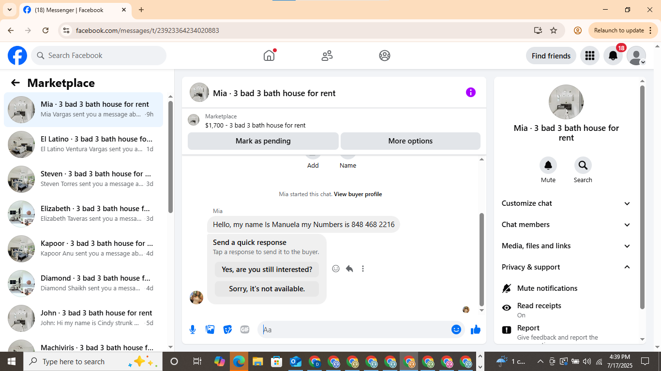Open the account profile avatar menu
The image size is (661, 371).
click(636, 56)
